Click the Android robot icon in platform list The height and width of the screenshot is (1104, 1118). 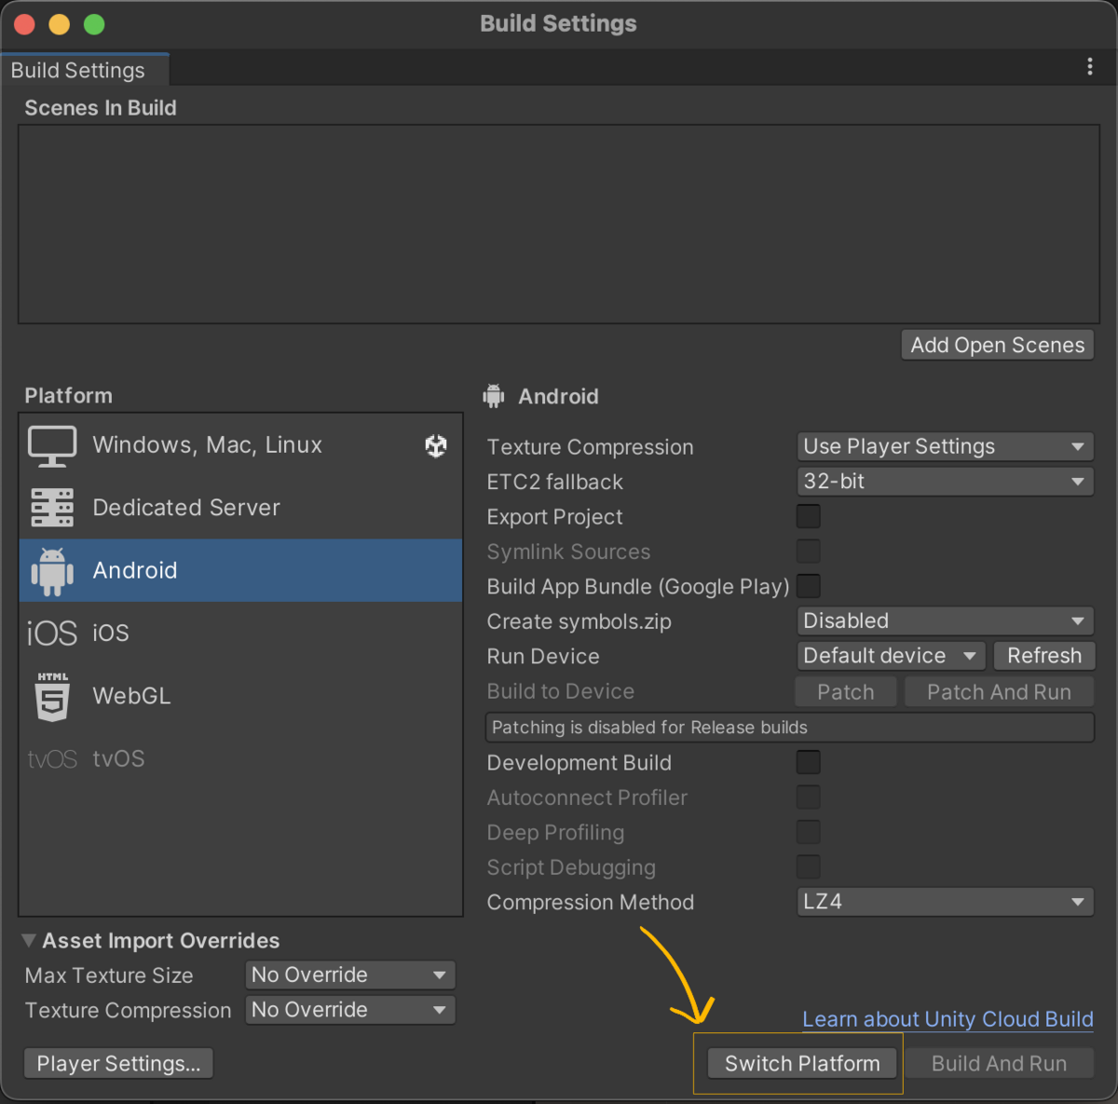52,571
